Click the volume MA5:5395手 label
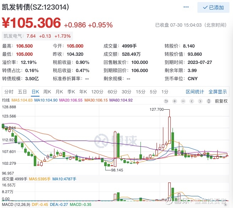This screenshot has width=233, height=208. click(40, 179)
